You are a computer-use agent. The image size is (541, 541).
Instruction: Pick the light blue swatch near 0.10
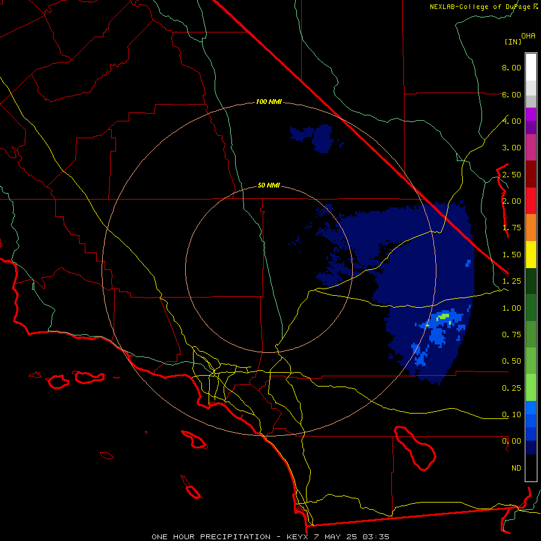coord(531,408)
